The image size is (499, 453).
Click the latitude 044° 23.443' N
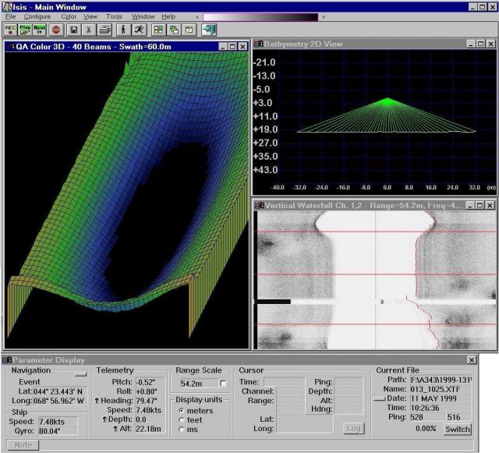pyautogui.click(x=59, y=391)
